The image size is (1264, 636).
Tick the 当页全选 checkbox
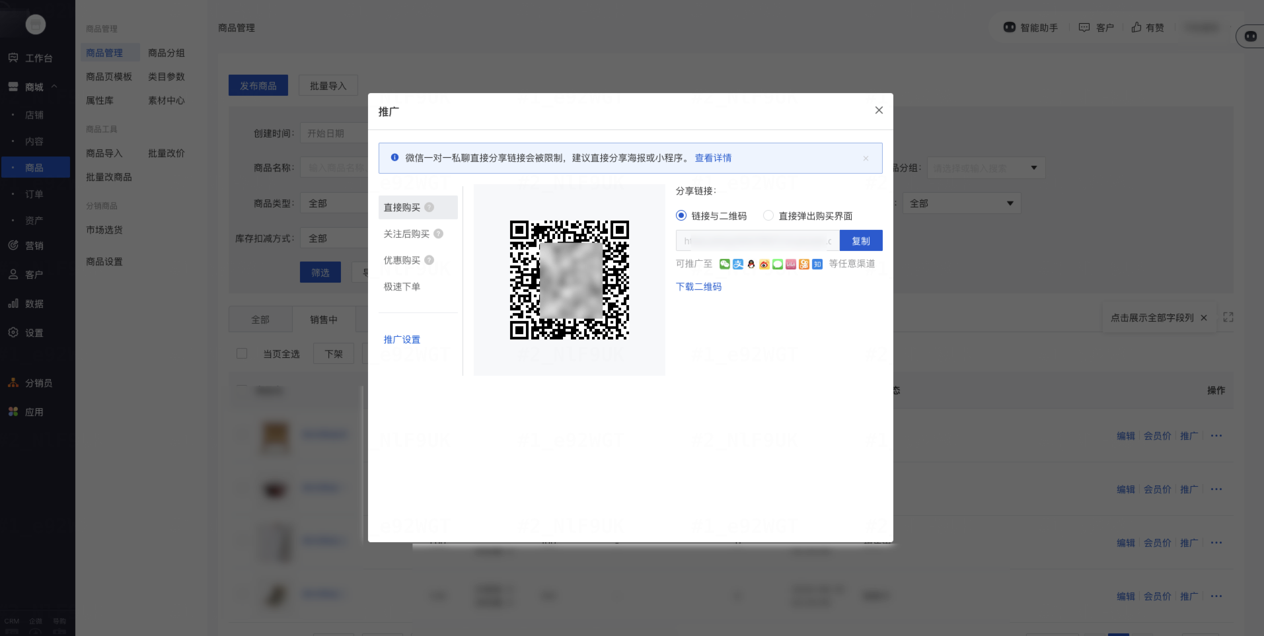(242, 353)
